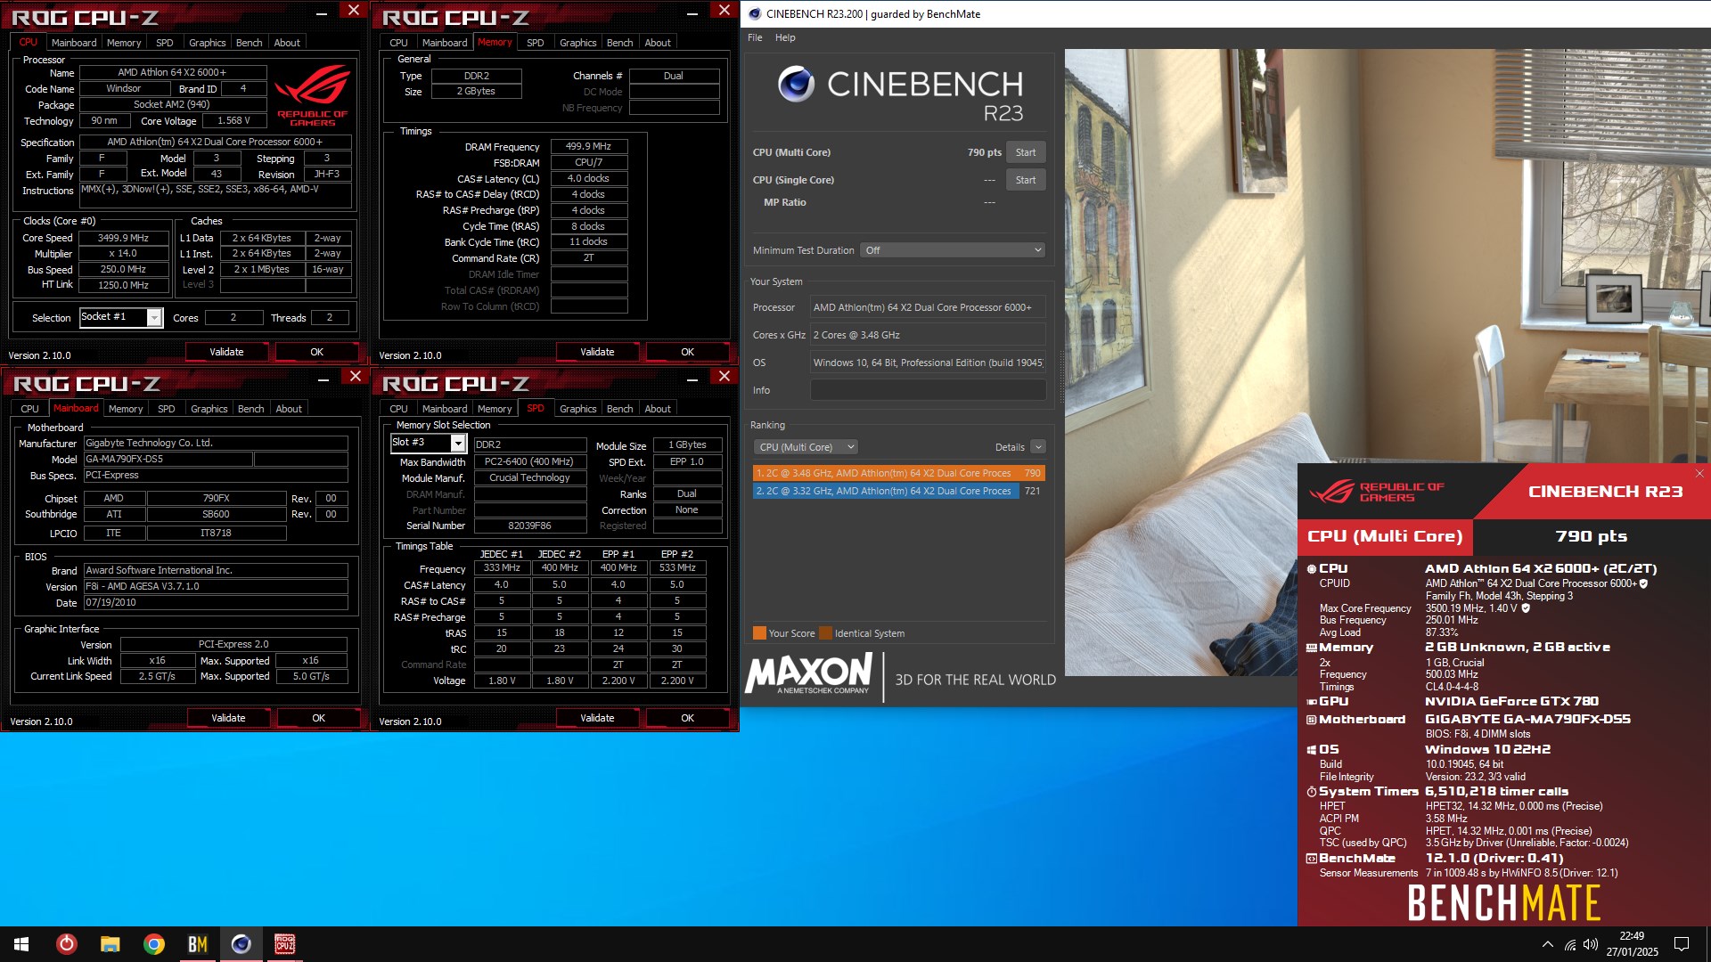Image resolution: width=1711 pixels, height=962 pixels.
Task: Click the Your Score orange legend swatch
Action: pos(759,633)
